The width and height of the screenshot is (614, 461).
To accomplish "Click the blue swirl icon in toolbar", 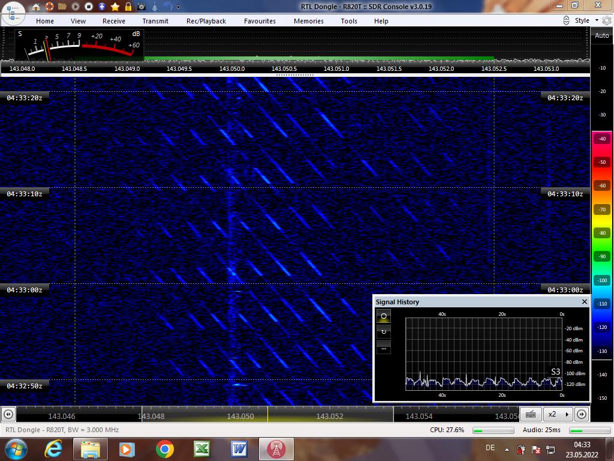I will tap(168, 6).
